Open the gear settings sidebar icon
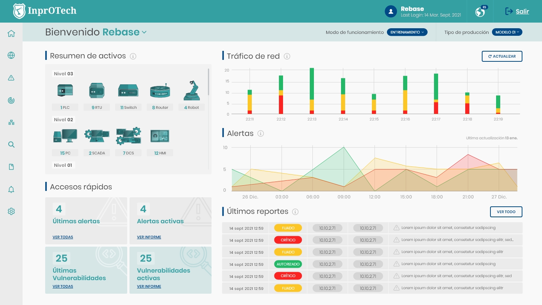The height and width of the screenshot is (305, 542). click(x=11, y=212)
